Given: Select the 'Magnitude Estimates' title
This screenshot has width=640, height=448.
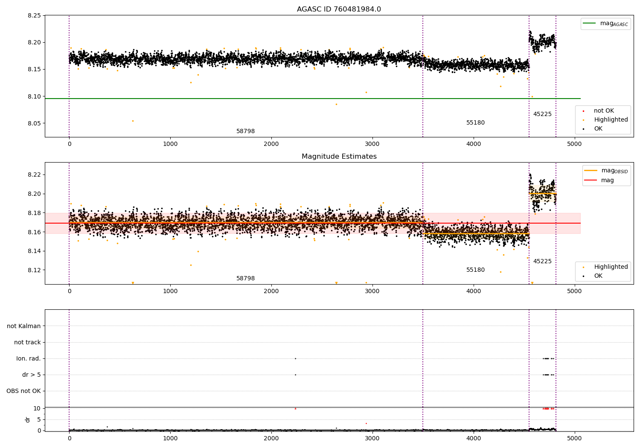Looking at the screenshot, I should [x=339, y=157].
